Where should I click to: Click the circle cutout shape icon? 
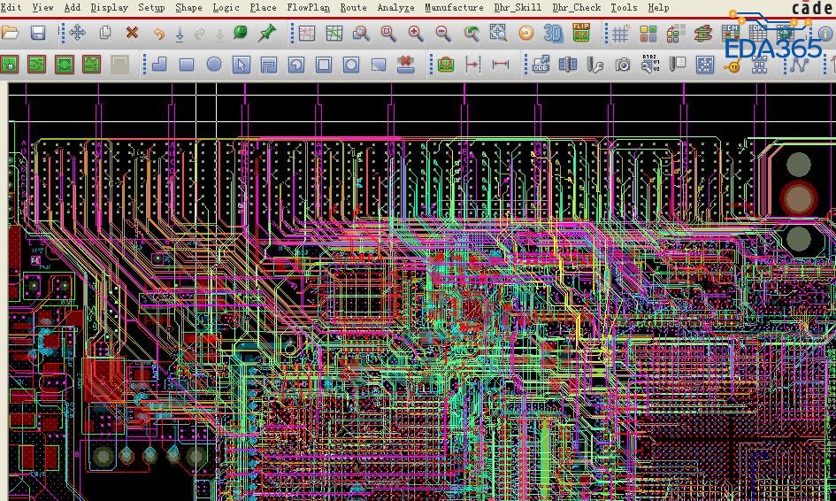coord(351,65)
